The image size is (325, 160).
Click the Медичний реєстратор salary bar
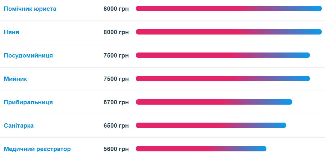tap(201, 149)
